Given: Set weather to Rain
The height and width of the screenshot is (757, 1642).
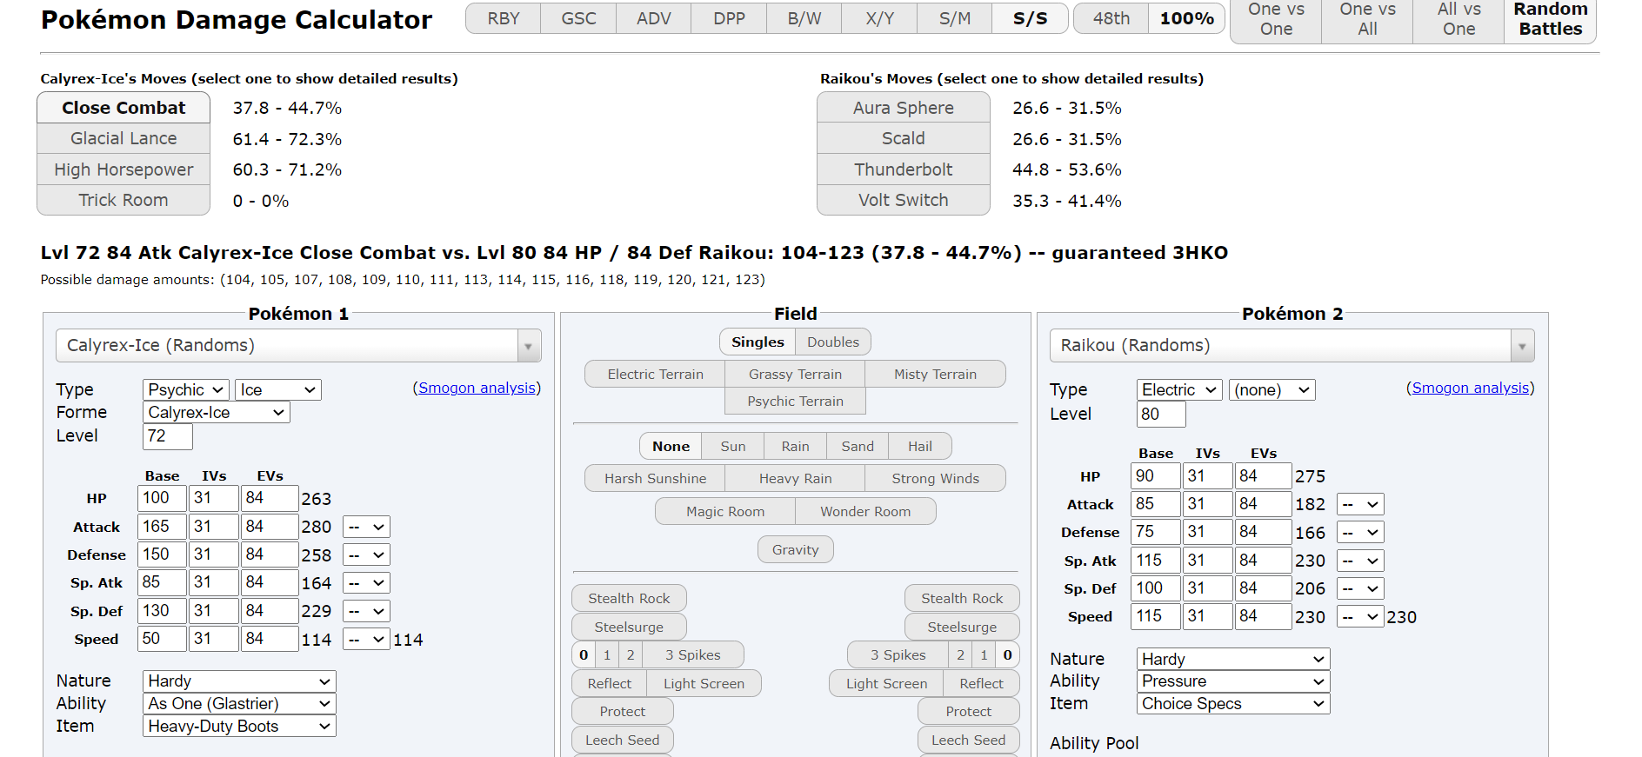Looking at the screenshot, I should click(795, 446).
